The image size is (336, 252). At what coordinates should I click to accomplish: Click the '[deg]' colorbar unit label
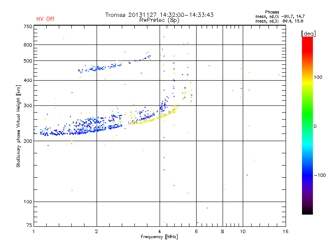pyautogui.click(x=308, y=34)
